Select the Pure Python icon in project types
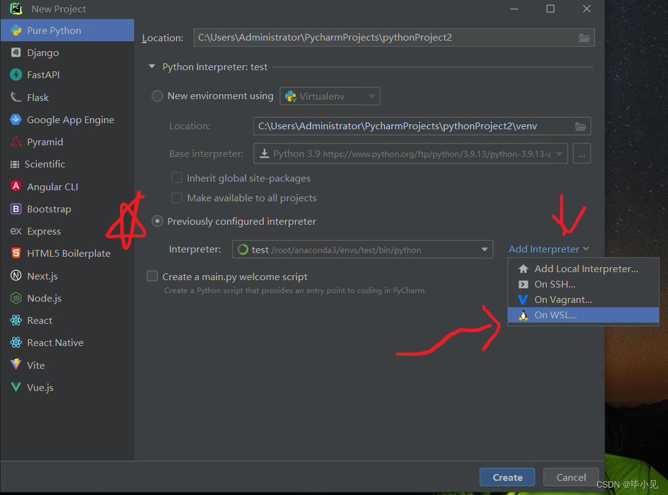The image size is (668, 495). coord(16,31)
